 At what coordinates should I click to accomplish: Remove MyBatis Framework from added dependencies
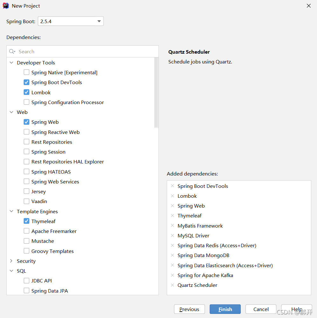(172, 225)
